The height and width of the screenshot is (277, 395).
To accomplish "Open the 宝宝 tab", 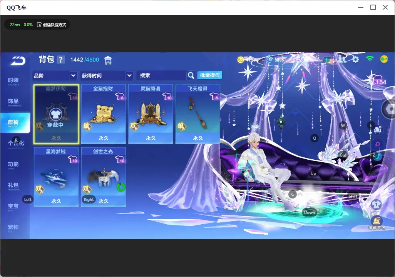I will (13, 207).
